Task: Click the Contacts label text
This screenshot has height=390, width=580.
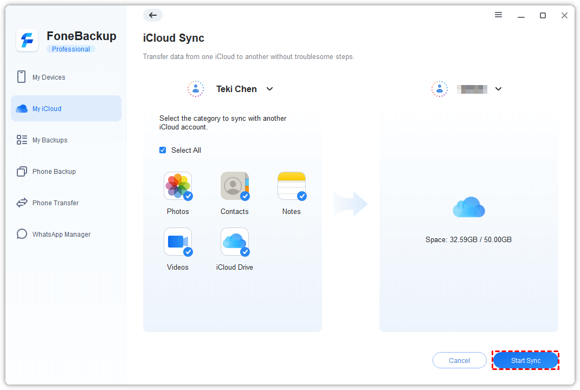Action: point(235,211)
